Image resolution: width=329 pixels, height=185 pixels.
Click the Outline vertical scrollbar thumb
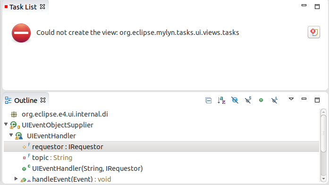coord(323,134)
